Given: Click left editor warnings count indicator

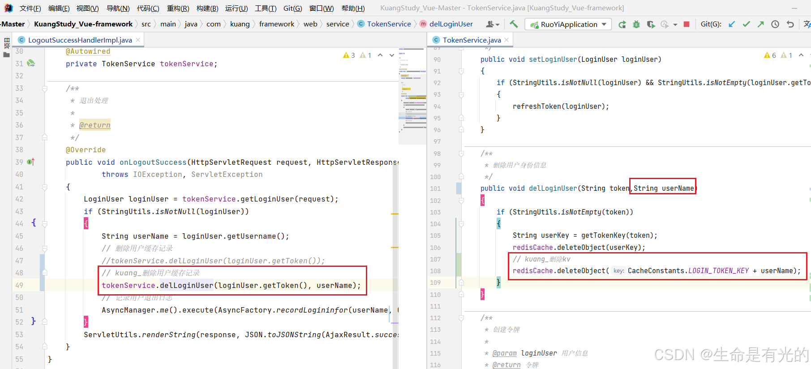Looking at the screenshot, I should point(349,55).
